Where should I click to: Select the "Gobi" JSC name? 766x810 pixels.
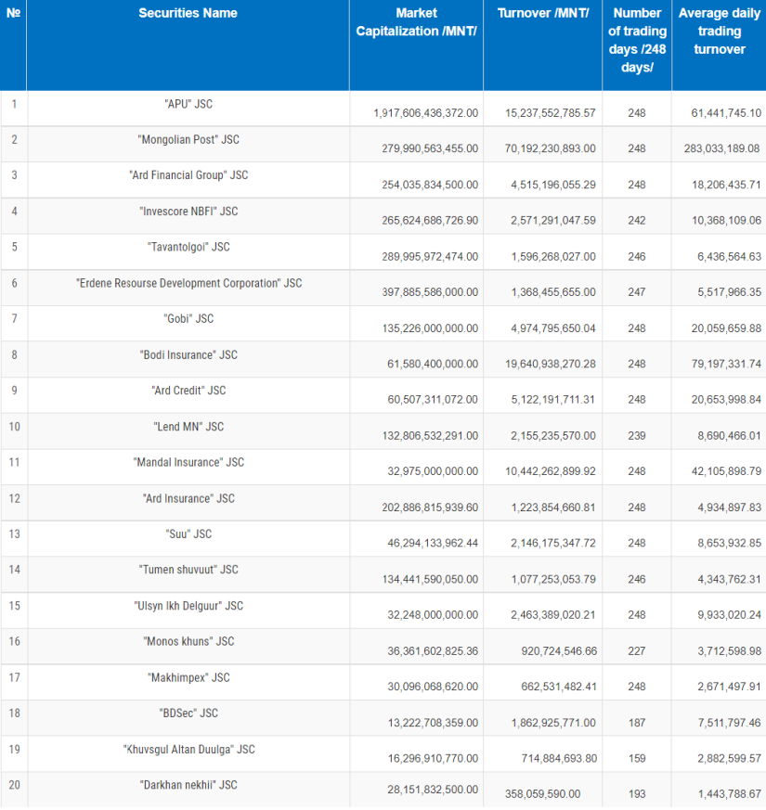click(188, 319)
